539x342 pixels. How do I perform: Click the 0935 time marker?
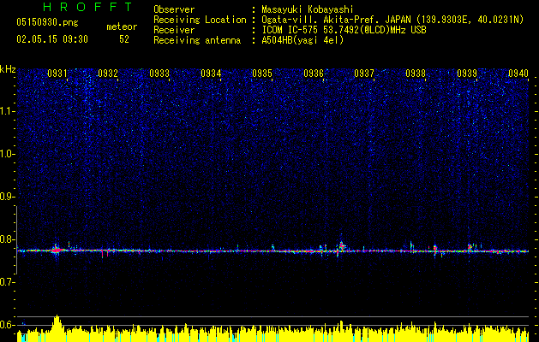pyautogui.click(x=262, y=74)
